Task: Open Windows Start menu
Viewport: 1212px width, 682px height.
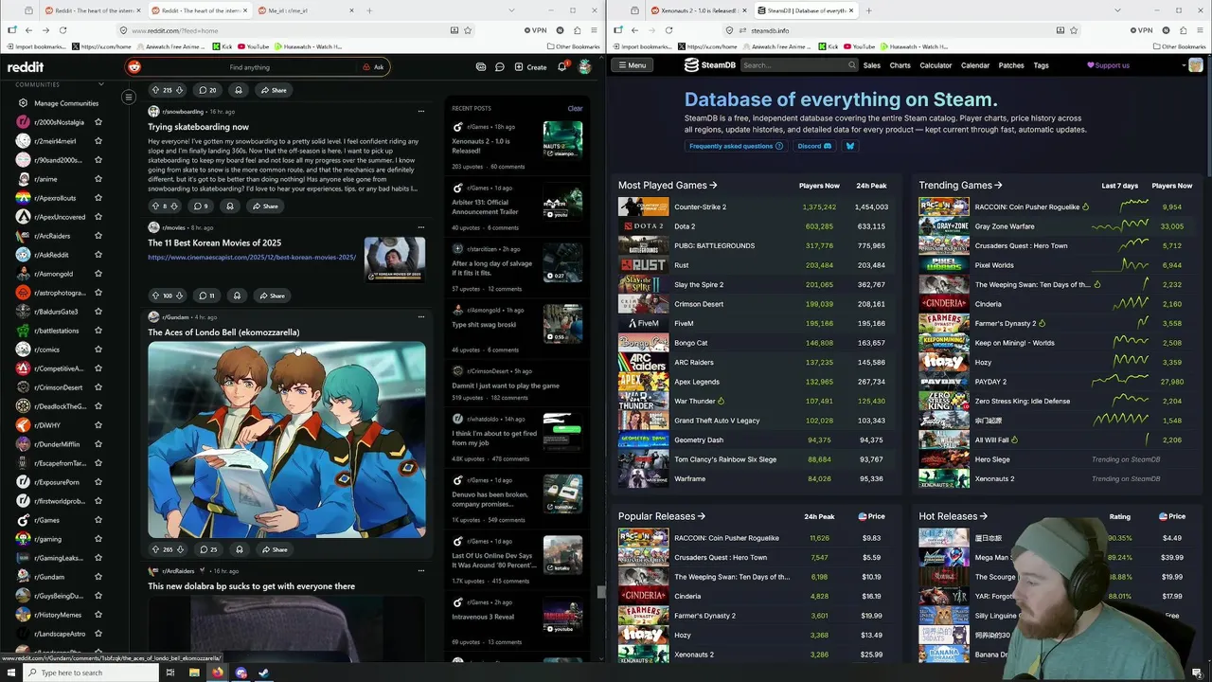Action: pos(9,673)
